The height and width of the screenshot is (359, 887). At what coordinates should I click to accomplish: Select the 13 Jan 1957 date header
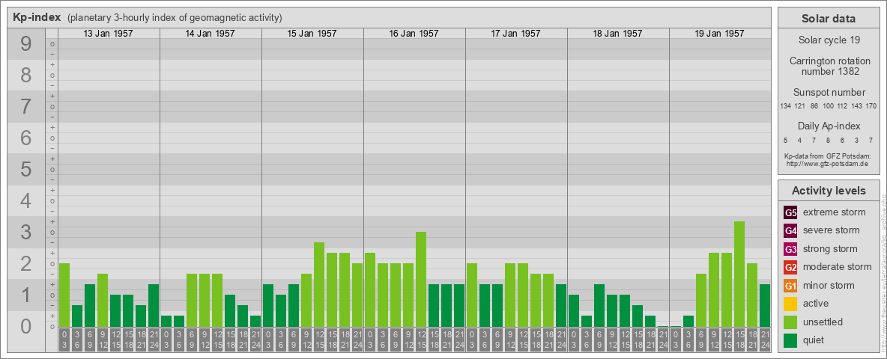click(108, 34)
